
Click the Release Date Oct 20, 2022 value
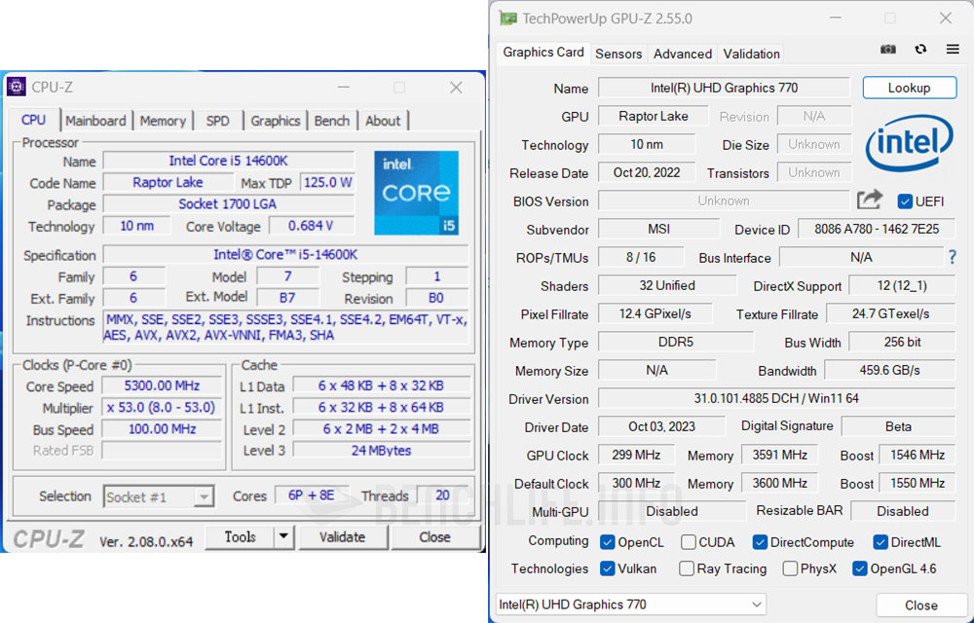[x=647, y=172]
